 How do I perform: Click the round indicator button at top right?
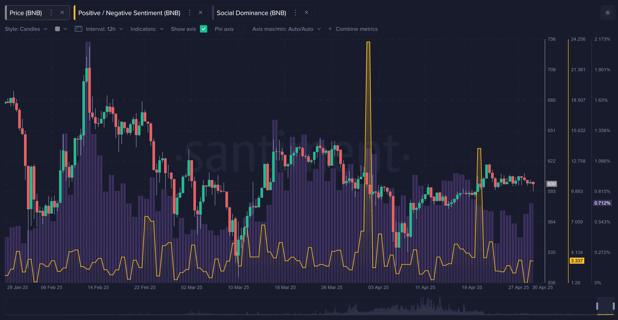click(x=607, y=13)
